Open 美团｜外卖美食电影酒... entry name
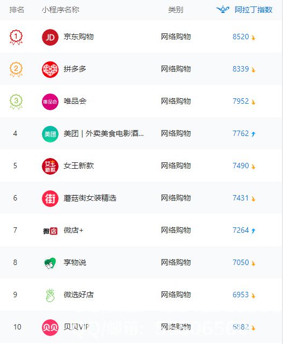 coord(104,133)
